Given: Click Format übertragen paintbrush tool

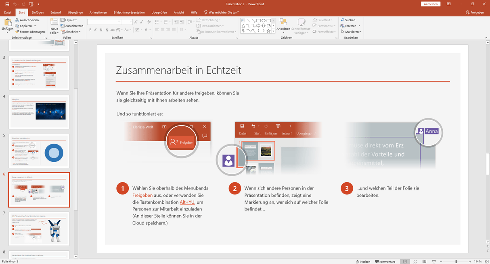Looking at the screenshot, I should click(x=17, y=32).
